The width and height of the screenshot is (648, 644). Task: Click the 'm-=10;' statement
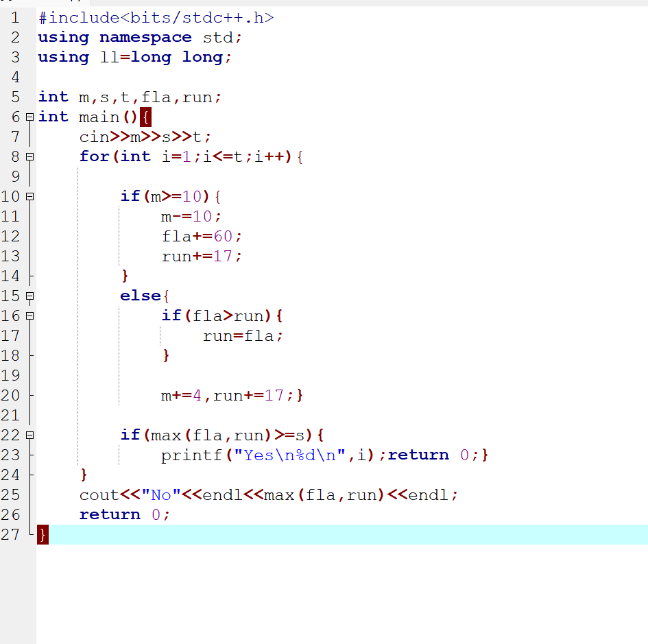pyautogui.click(x=191, y=216)
